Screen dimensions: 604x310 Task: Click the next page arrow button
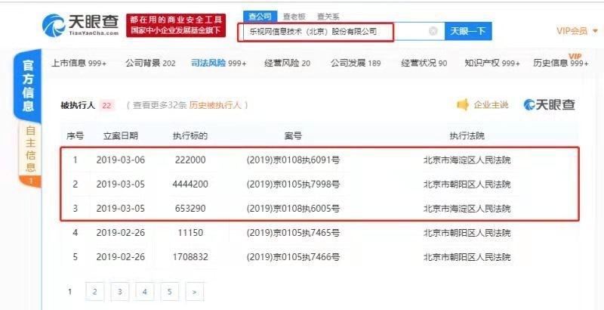195,291
